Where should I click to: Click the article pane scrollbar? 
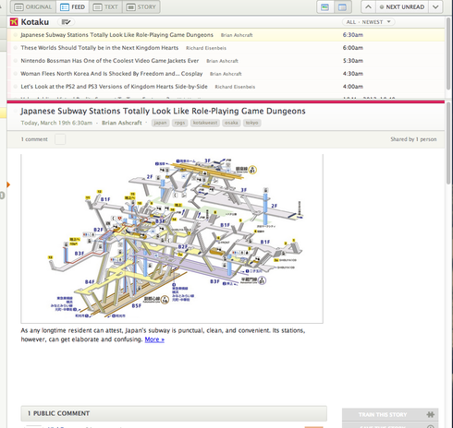(x=448, y=143)
